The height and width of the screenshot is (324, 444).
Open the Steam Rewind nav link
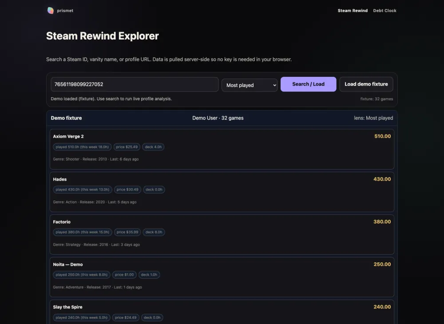[353, 11]
